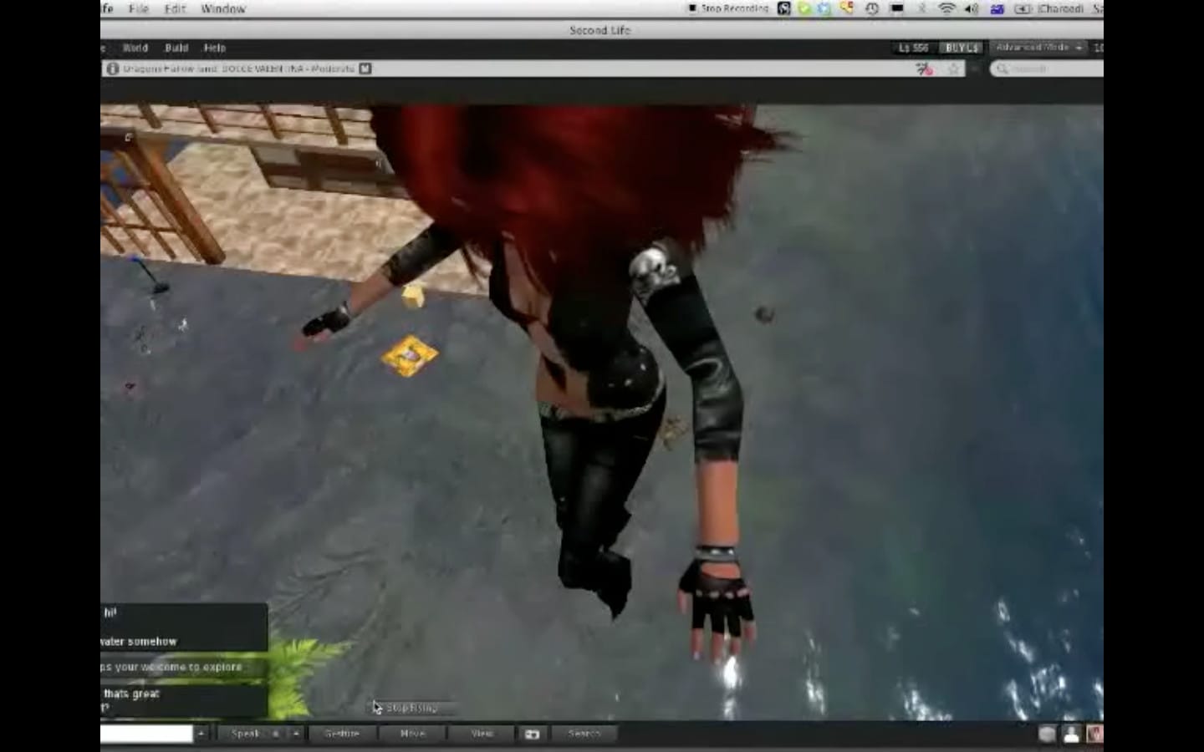Open the gray chat bubble icon at bottom right

pyautogui.click(x=1047, y=734)
